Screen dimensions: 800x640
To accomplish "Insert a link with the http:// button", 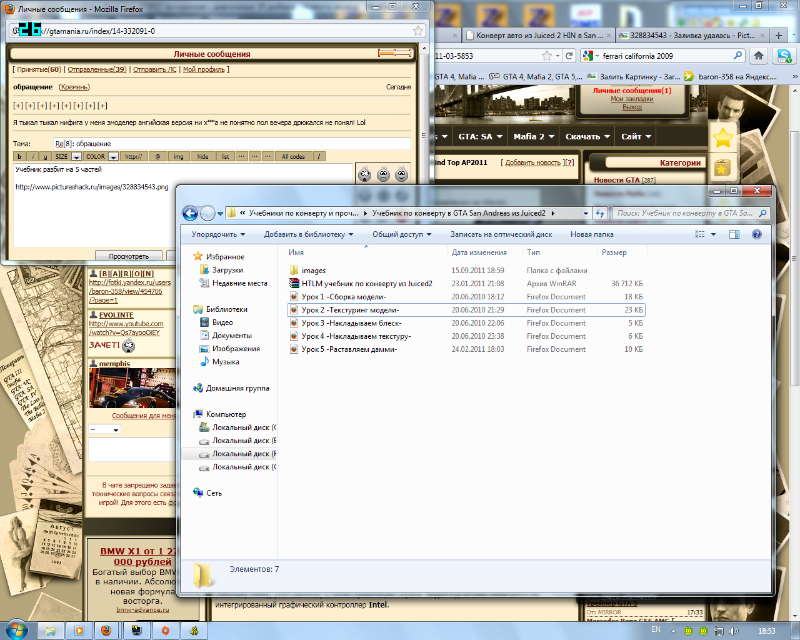I will pos(133,156).
